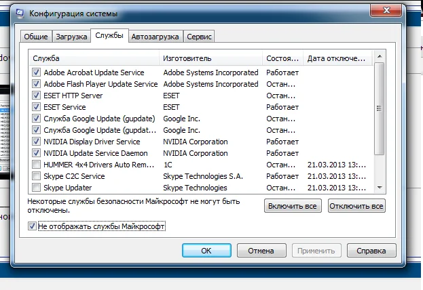The width and height of the screenshot is (423, 290).
Task: Check the HUMMER 4x4 Drivers service
Action: [x=36, y=165]
